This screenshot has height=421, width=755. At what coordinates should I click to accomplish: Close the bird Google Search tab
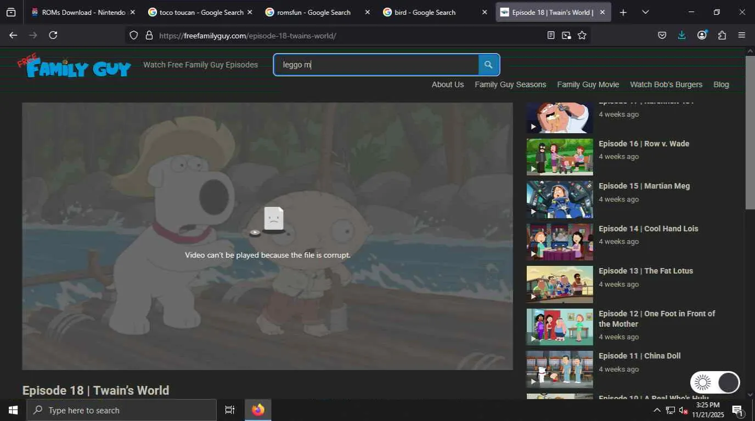[484, 12]
